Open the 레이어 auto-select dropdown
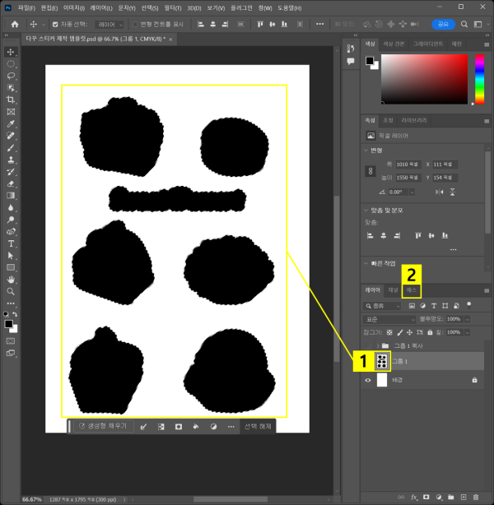 (x=110, y=25)
